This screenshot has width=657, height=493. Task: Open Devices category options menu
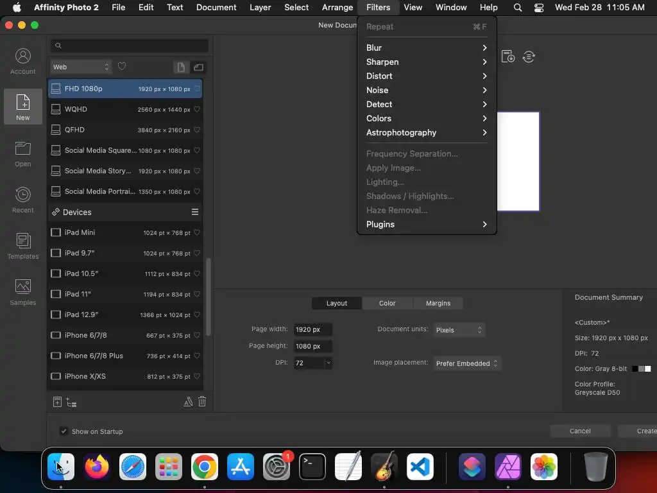point(195,212)
